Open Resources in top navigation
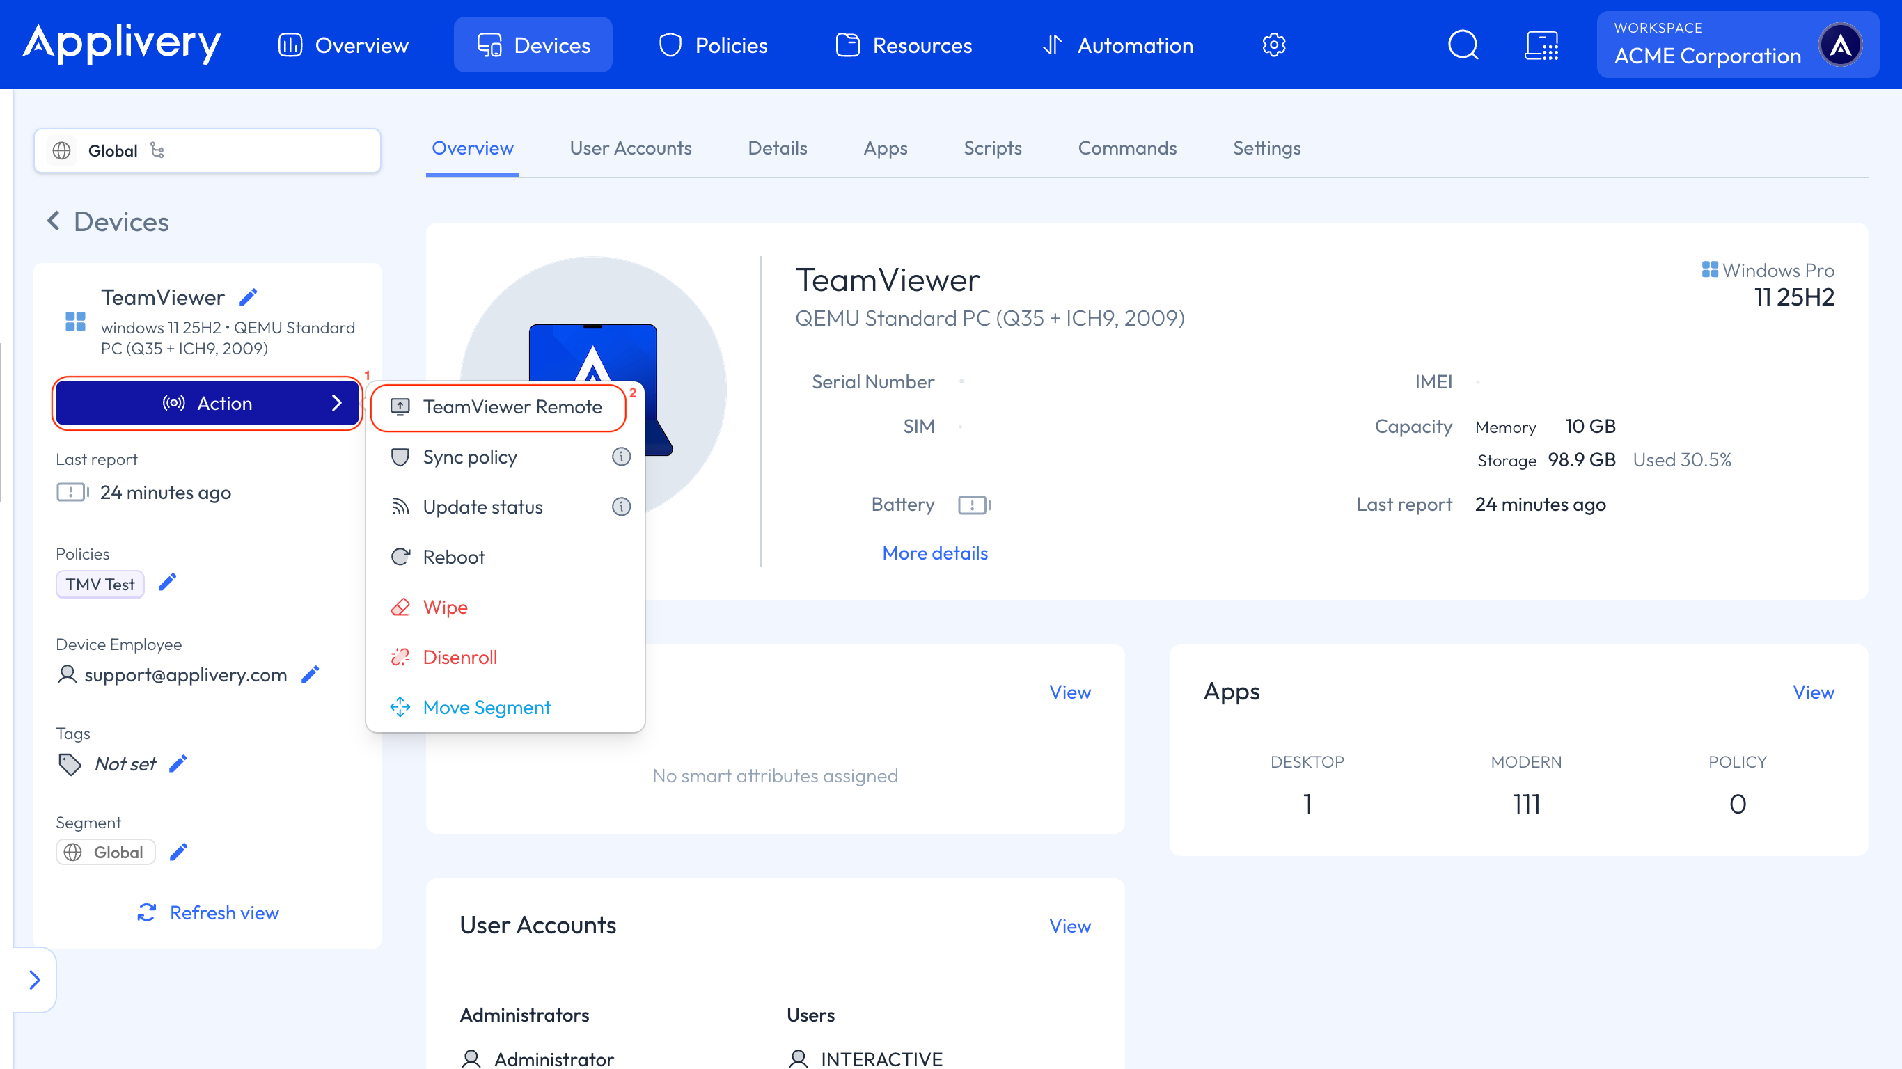This screenshot has width=1902, height=1069. click(x=904, y=45)
